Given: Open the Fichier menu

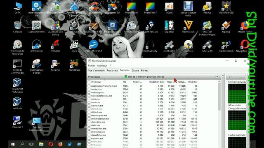Looking at the screenshot, I should [x=91, y=66].
